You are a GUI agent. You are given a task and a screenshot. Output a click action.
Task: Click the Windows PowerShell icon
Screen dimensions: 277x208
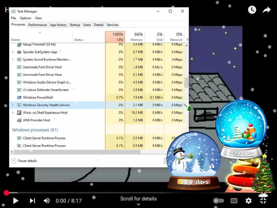[x=19, y=97]
